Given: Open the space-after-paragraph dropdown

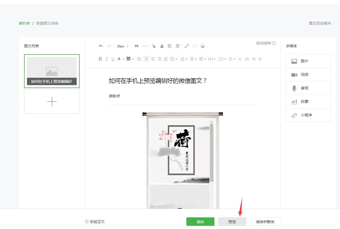Looking at the screenshot, I should pos(193,59).
